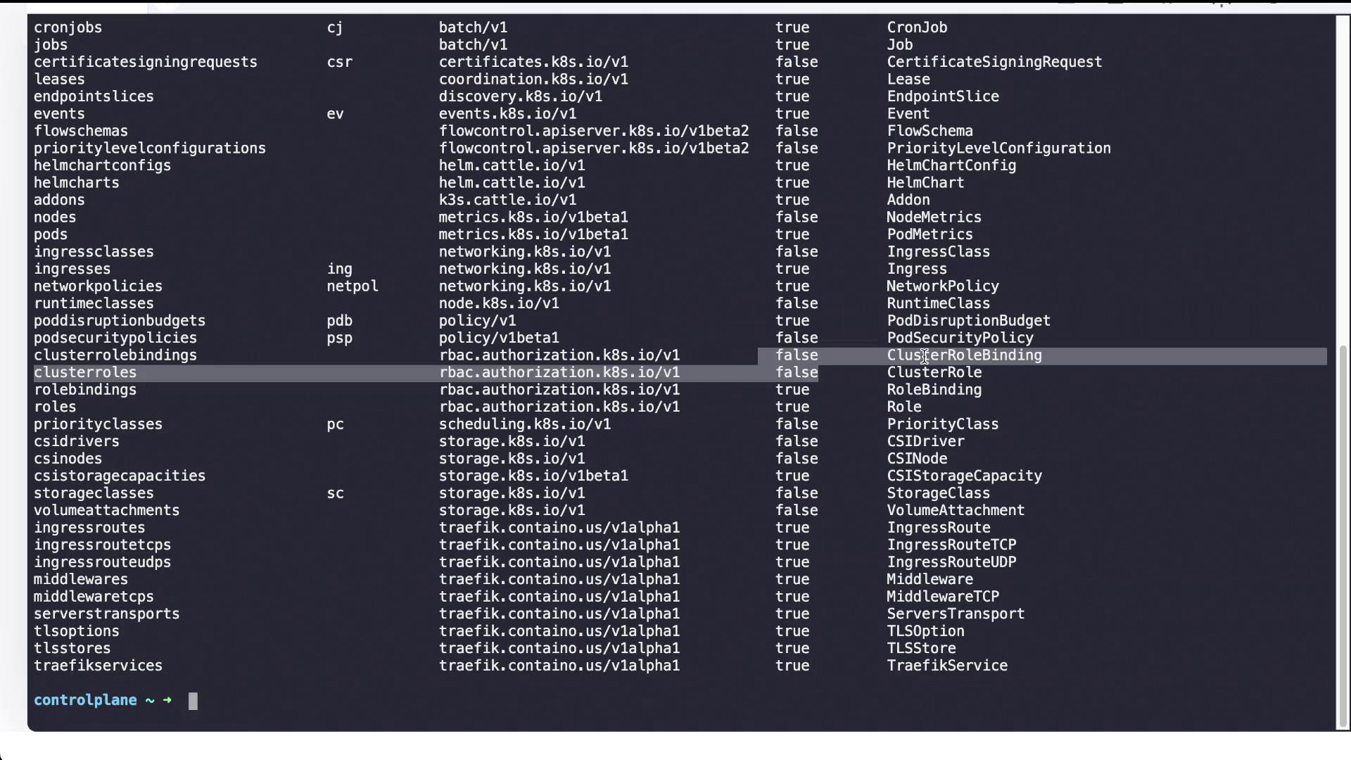
Task: Click the 'ClusterRoleBinding' kind text
Action: pyautogui.click(x=964, y=355)
